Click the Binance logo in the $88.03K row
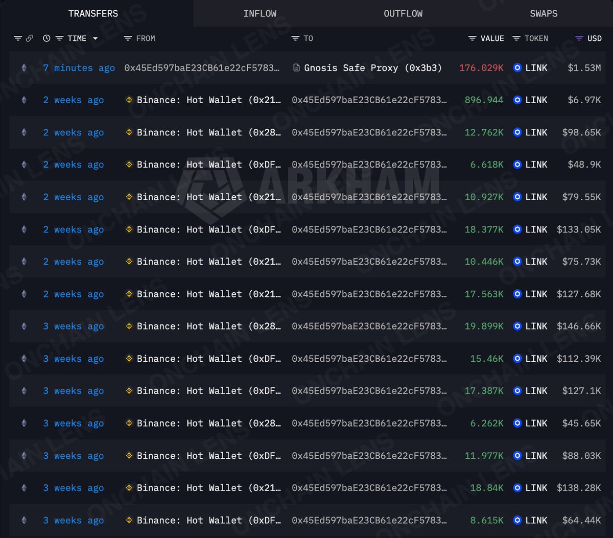The height and width of the screenshot is (538, 613). coord(129,455)
